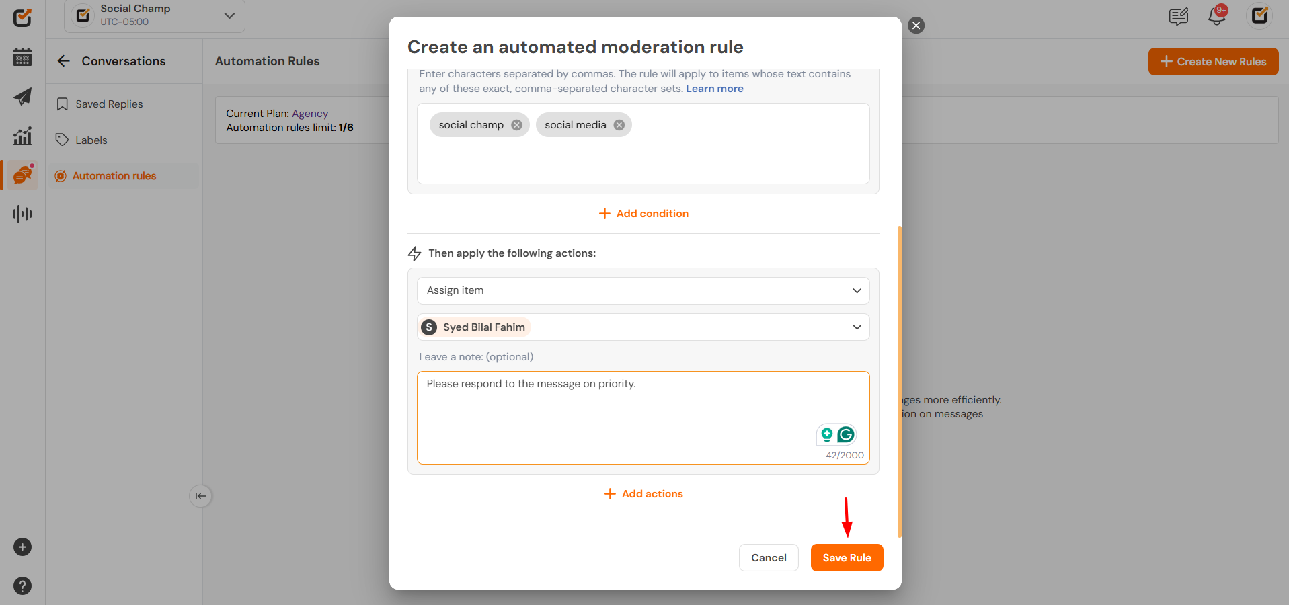
Task: Click into the note textarea
Action: 643,417
